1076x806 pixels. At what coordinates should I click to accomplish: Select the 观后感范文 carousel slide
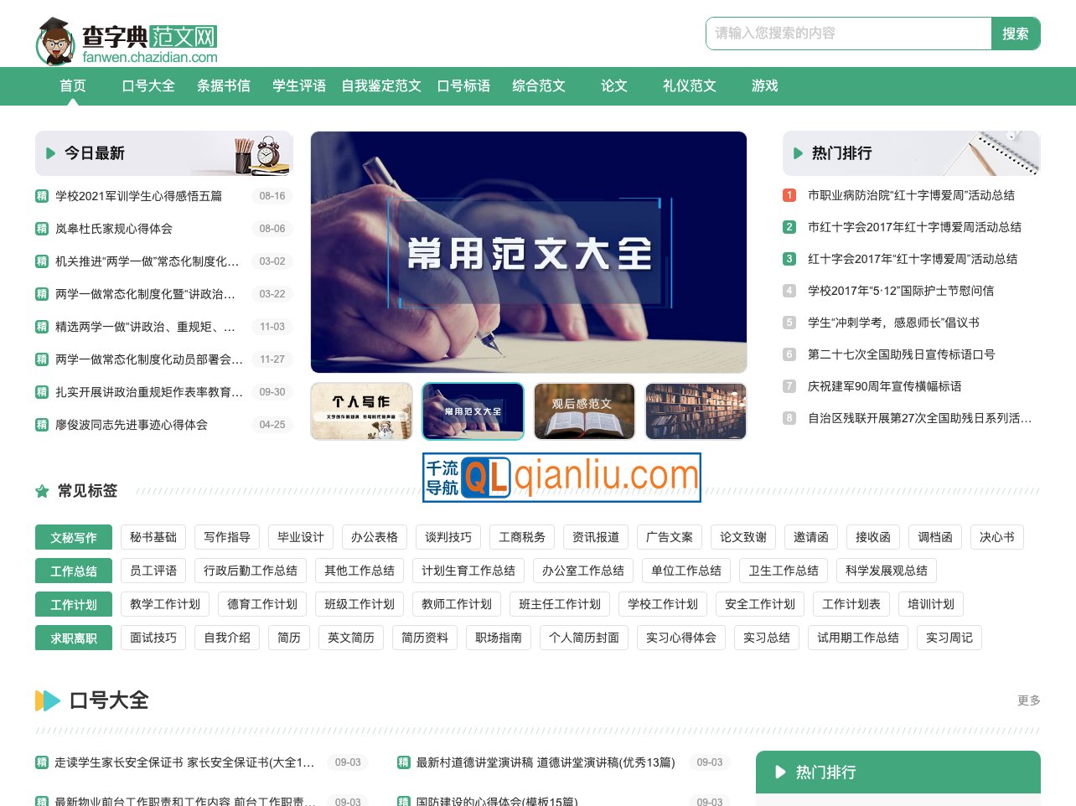tap(584, 411)
